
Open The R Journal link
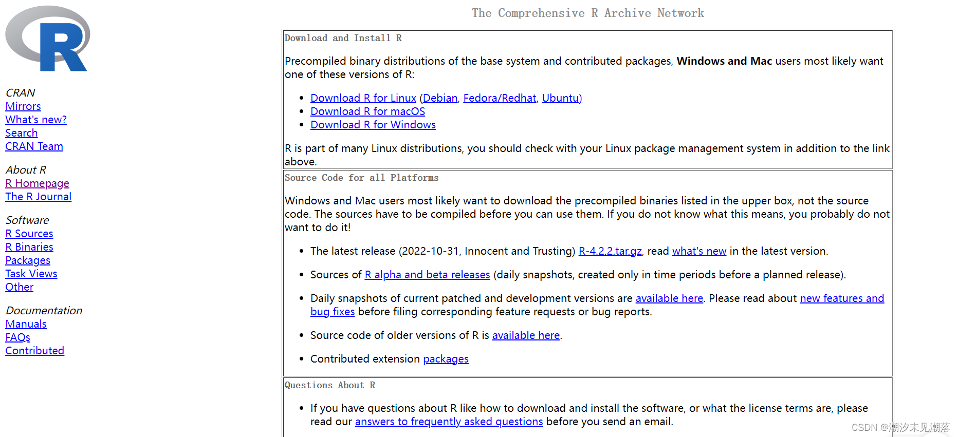[39, 197]
